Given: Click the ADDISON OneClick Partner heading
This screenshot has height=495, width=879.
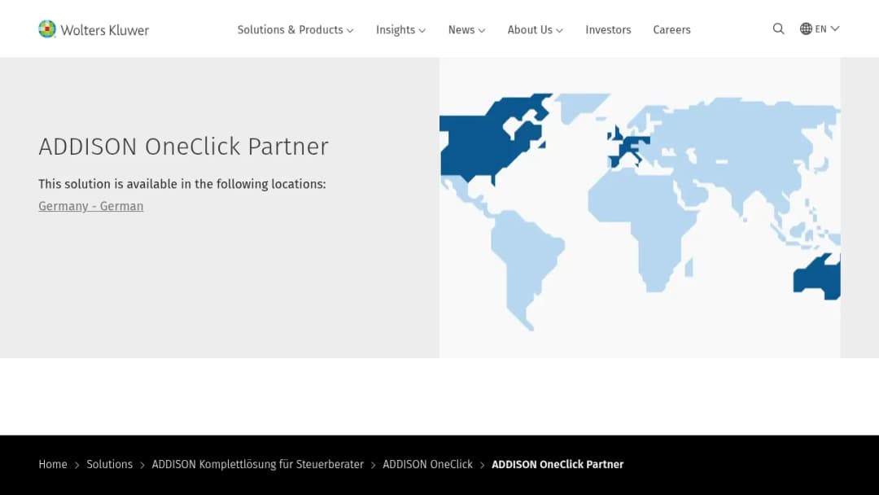Looking at the screenshot, I should click(183, 147).
